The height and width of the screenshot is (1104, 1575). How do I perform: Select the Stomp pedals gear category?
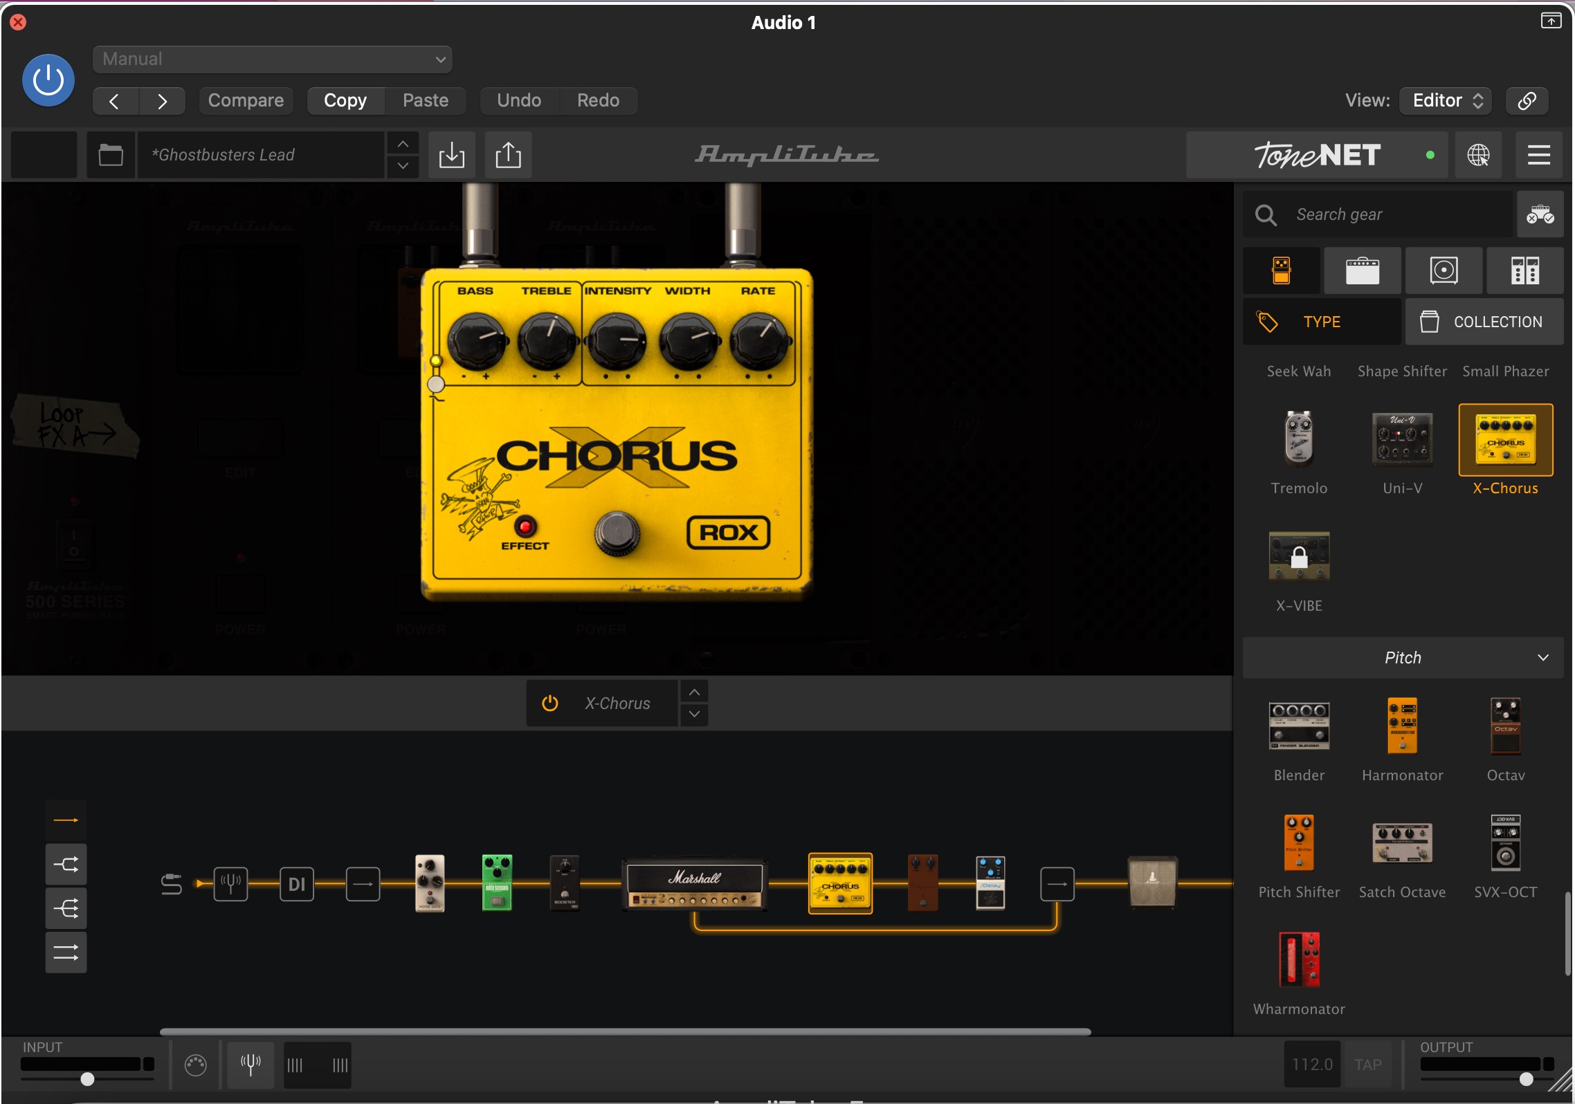(x=1282, y=270)
